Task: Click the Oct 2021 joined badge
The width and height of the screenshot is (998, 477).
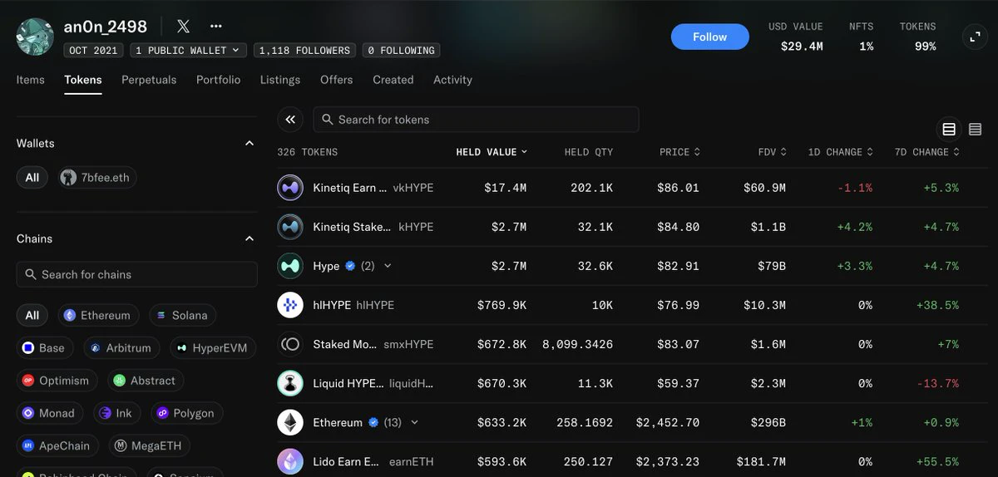Action: [93, 51]
